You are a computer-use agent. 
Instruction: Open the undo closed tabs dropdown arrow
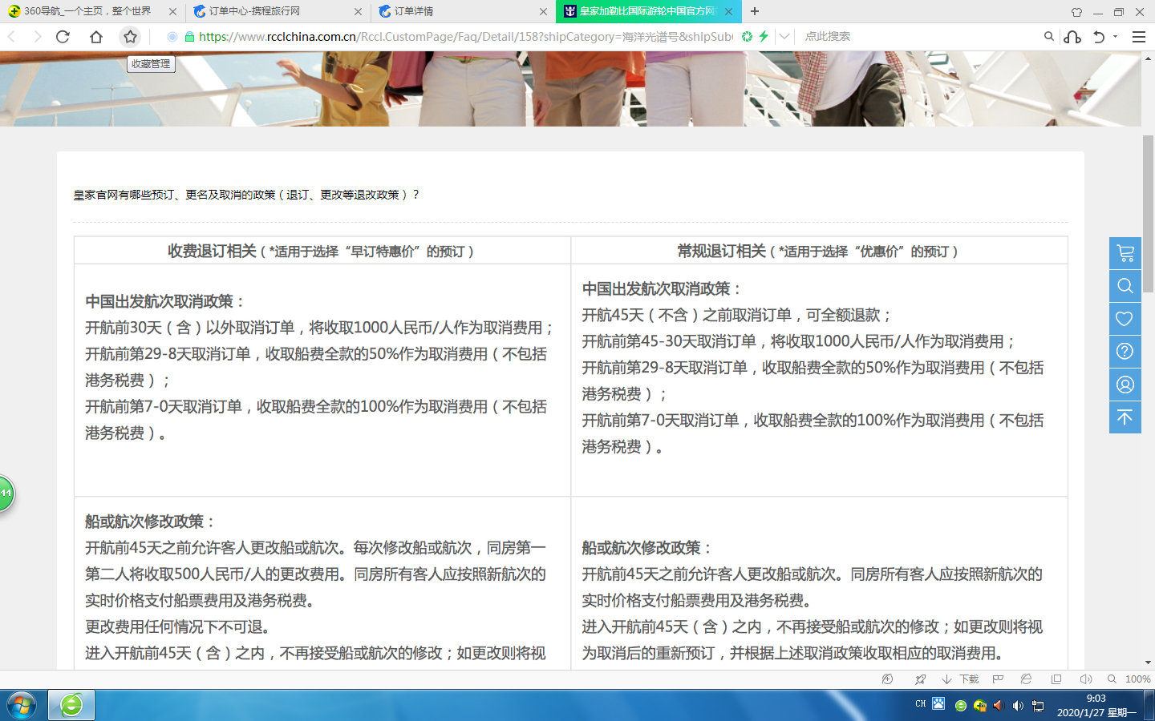(x=1115, y=37)
